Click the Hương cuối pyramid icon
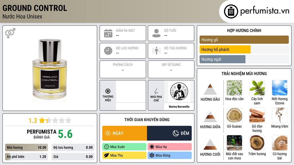Image resolution: width=294 pixels, height=165 pixels. point(210,144)
